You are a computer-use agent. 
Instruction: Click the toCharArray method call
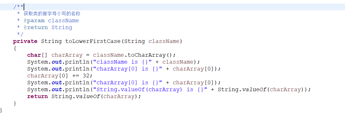coord(147,55)
